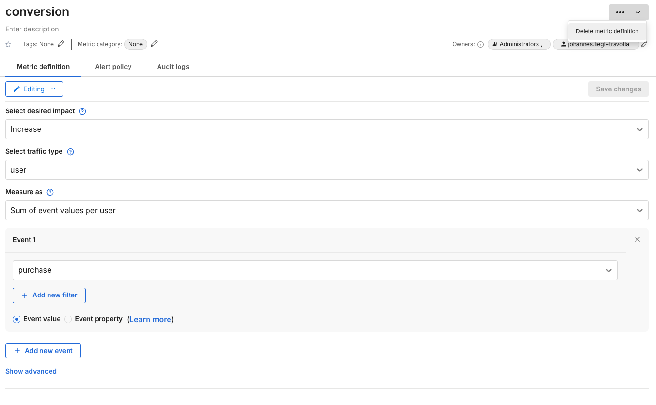Edit metric category pencil icon

tap(154, 44)
